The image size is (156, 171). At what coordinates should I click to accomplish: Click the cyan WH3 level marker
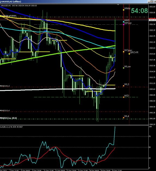click(x=124, y=22)
